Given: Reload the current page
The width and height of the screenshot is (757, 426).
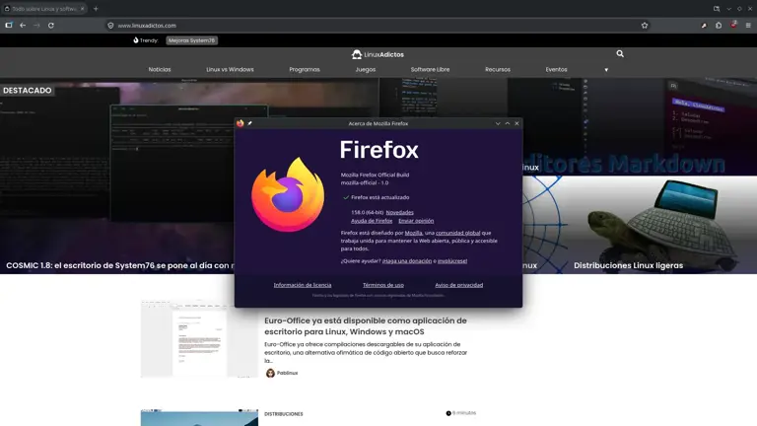Looking at the screenshot, I should click(x=50, y=25).
